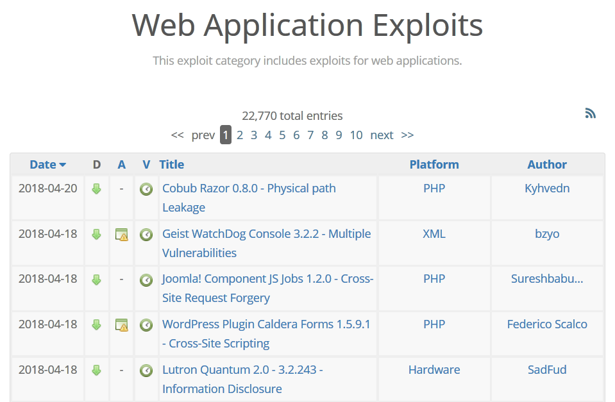Go to page 4
Image resolution: width=615 pixels, height=402 pixels.
point(268,135)
